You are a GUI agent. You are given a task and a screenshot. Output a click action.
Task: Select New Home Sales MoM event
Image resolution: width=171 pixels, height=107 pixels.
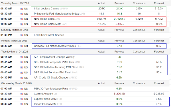click(47, 24)
